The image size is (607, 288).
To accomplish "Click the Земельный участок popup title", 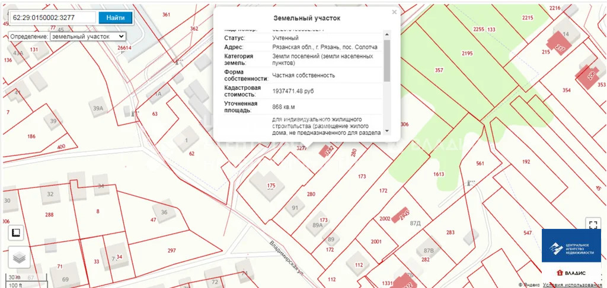I will [x=307, y=18].
